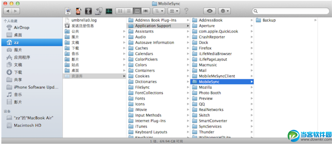The image size is (332, 144).
Task: Expand arrow beside MobileSync row
Action: tap(252, 82)
